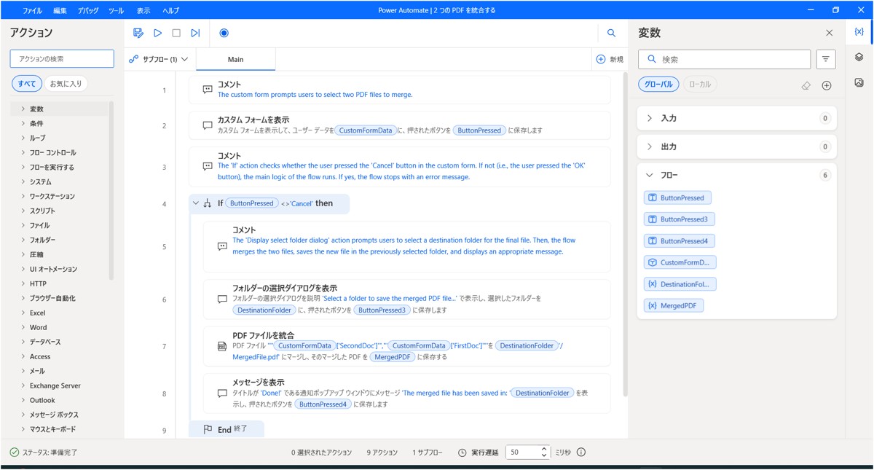Increase run delay with up stepper arrow
The width and height of the screenshot is (874, 470).
tap(544, 449)
